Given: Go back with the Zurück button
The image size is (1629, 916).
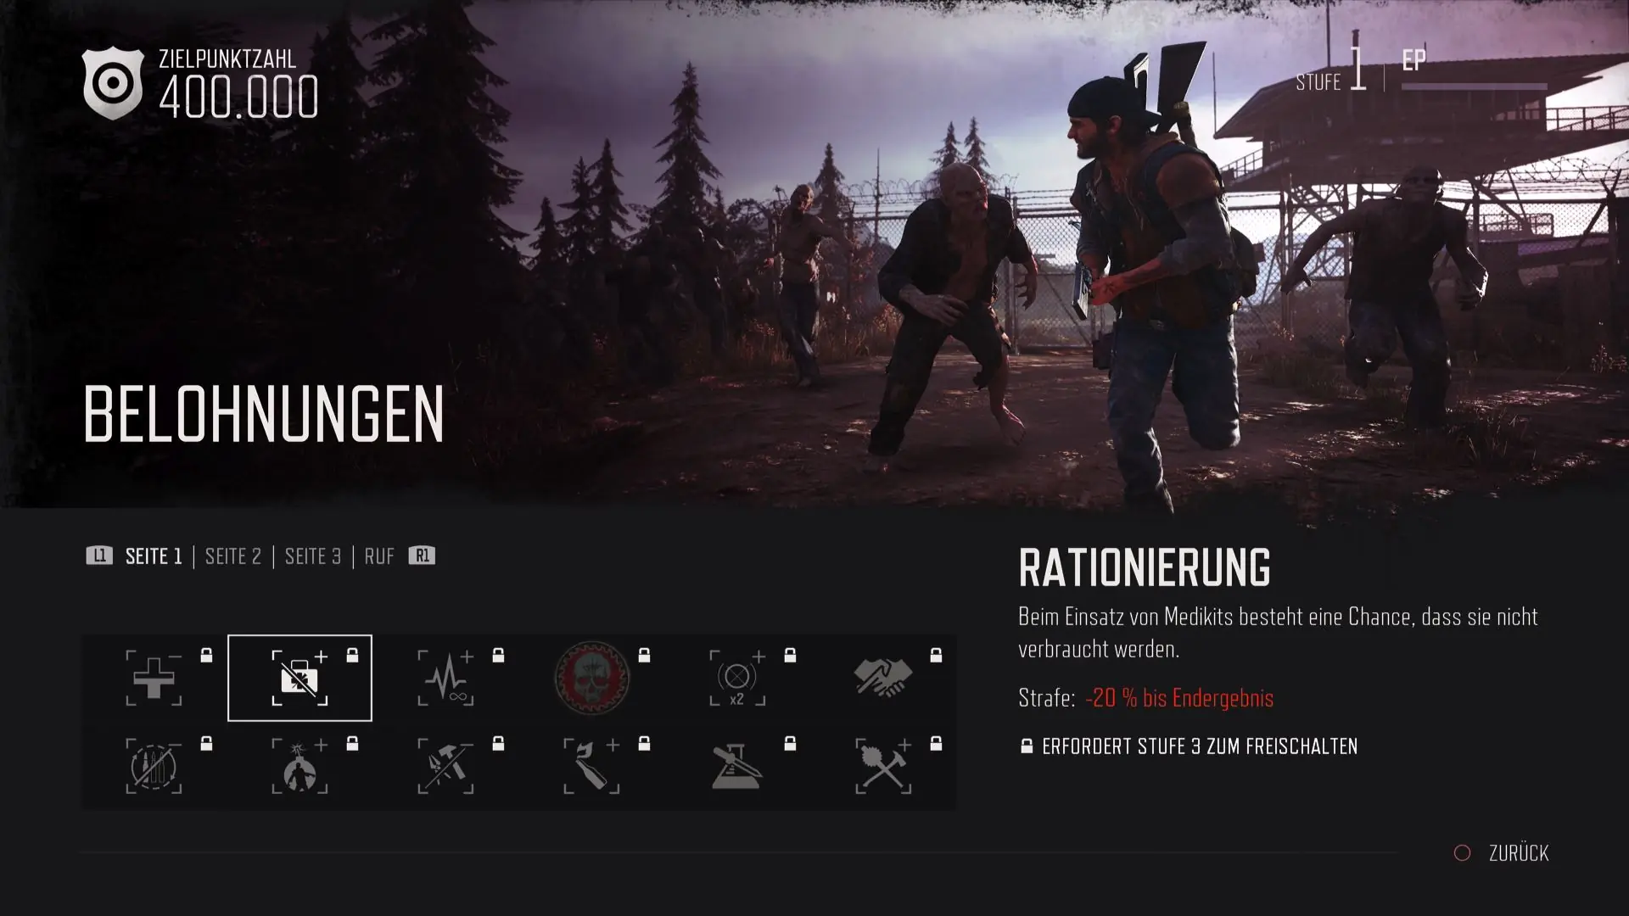Looking at the screenshot, I should [1502, 853].
